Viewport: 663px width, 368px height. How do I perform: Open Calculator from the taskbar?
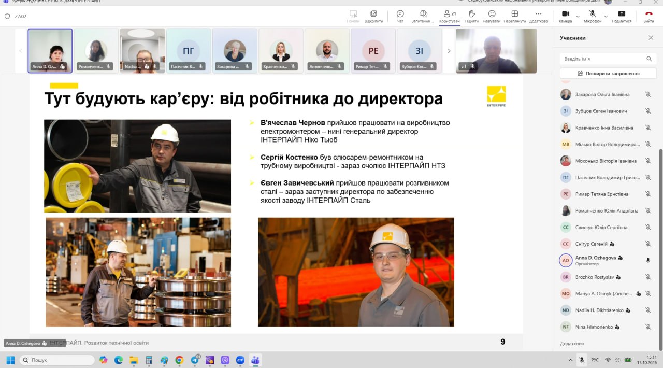[x=149, y=360]
